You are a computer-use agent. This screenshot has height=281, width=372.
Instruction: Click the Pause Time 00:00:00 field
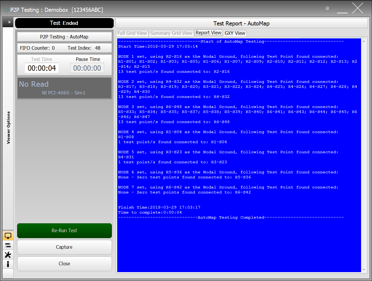coord(87,68)
